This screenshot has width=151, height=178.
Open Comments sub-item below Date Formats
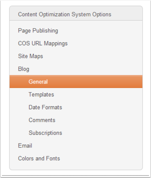(x=42, y=120)
